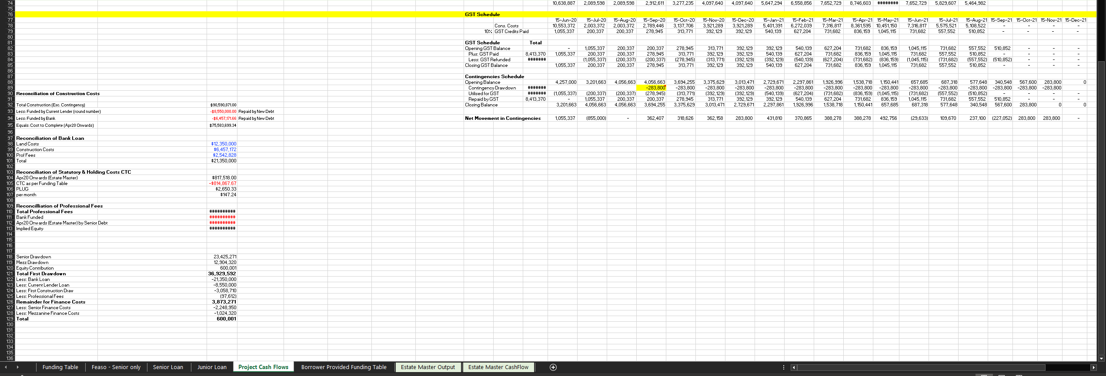Open the Estate Master CashFlow sheet
1106x376 pixels.
[498, 367]
